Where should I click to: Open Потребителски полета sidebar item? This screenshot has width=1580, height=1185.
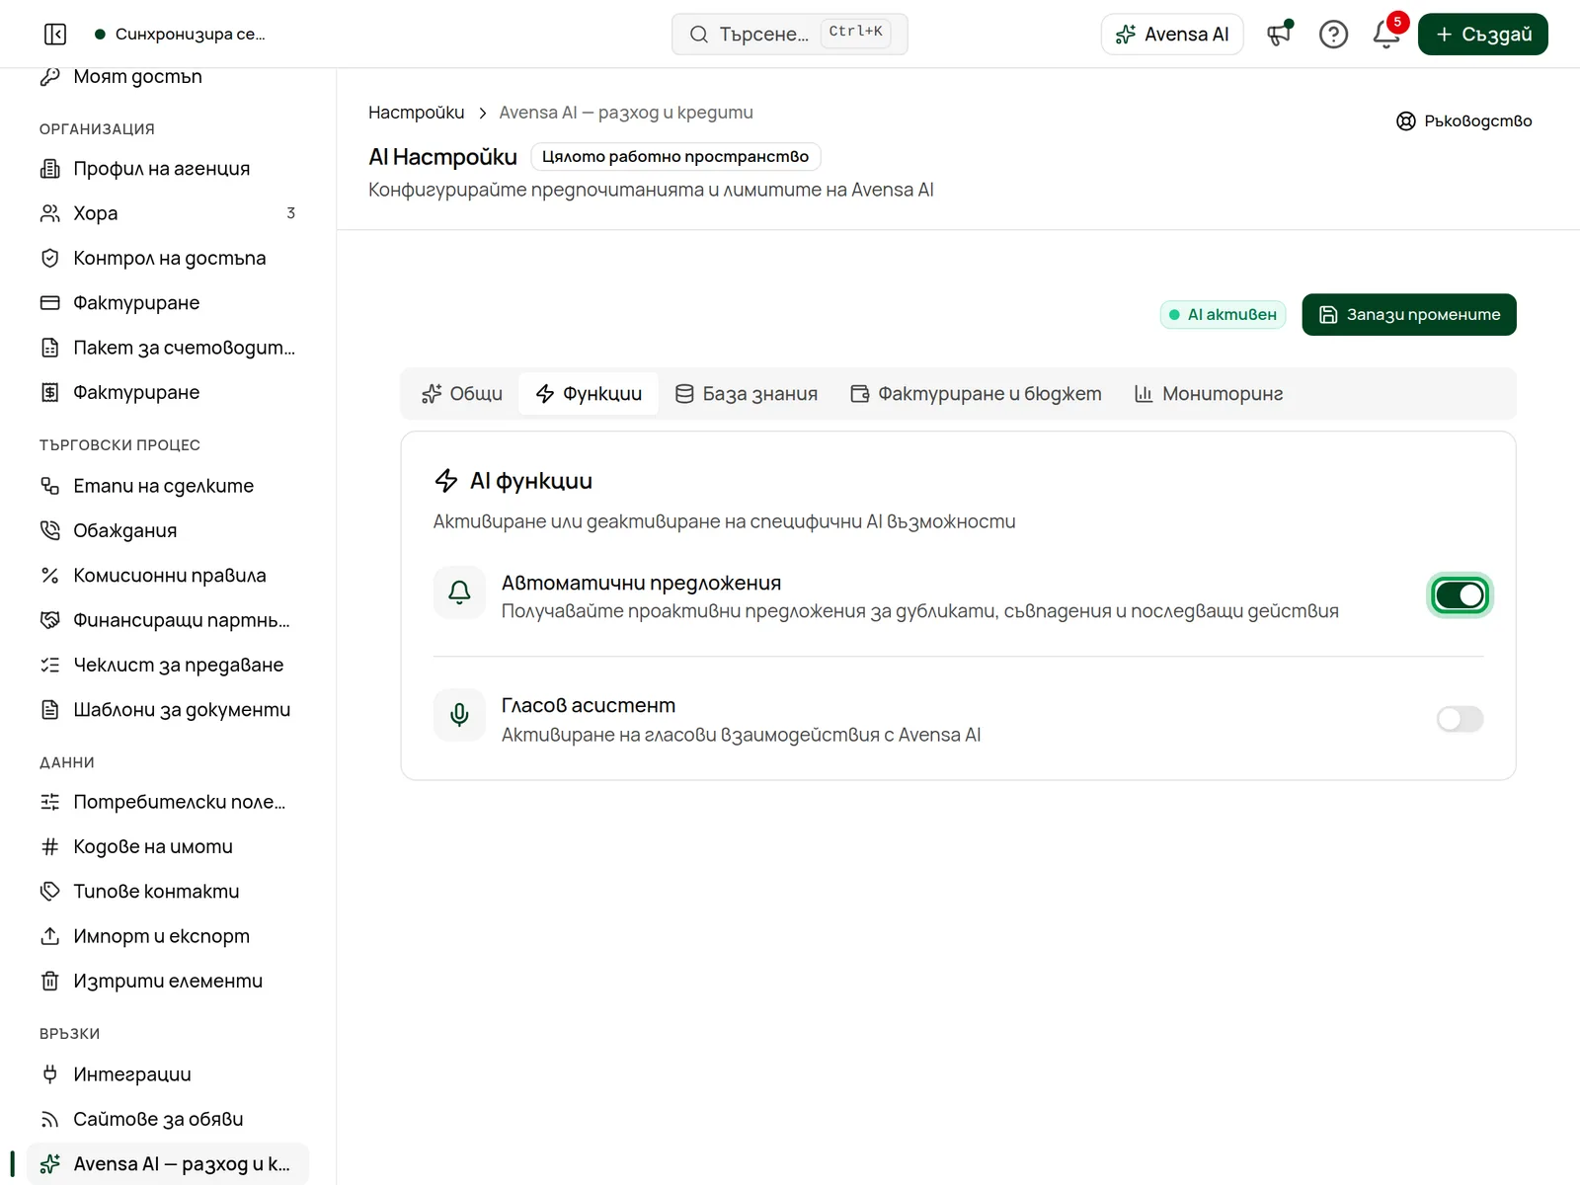168,802
